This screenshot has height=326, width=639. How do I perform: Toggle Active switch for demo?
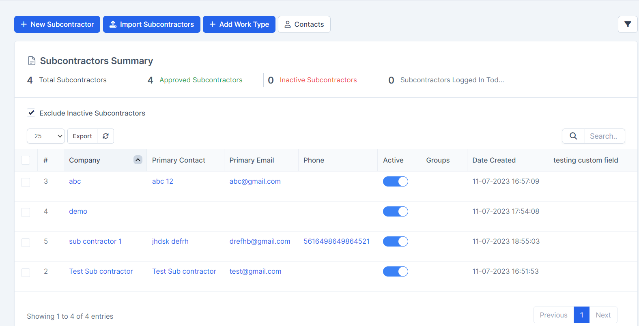pyautogui.click(x=396, y=212)
